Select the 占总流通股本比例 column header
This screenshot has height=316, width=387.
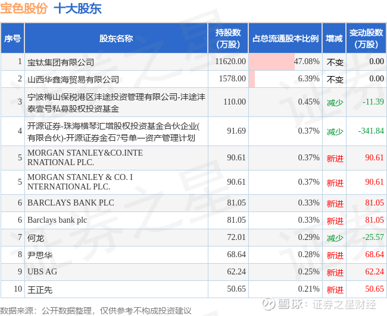tap(285, 39)
